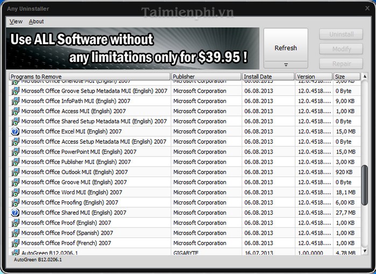The image size is (376, 274).
Task: Click icon of Microsoft Office Access Setup Metadata MUI
Action: pyautogui.click(x=15, y=142)
